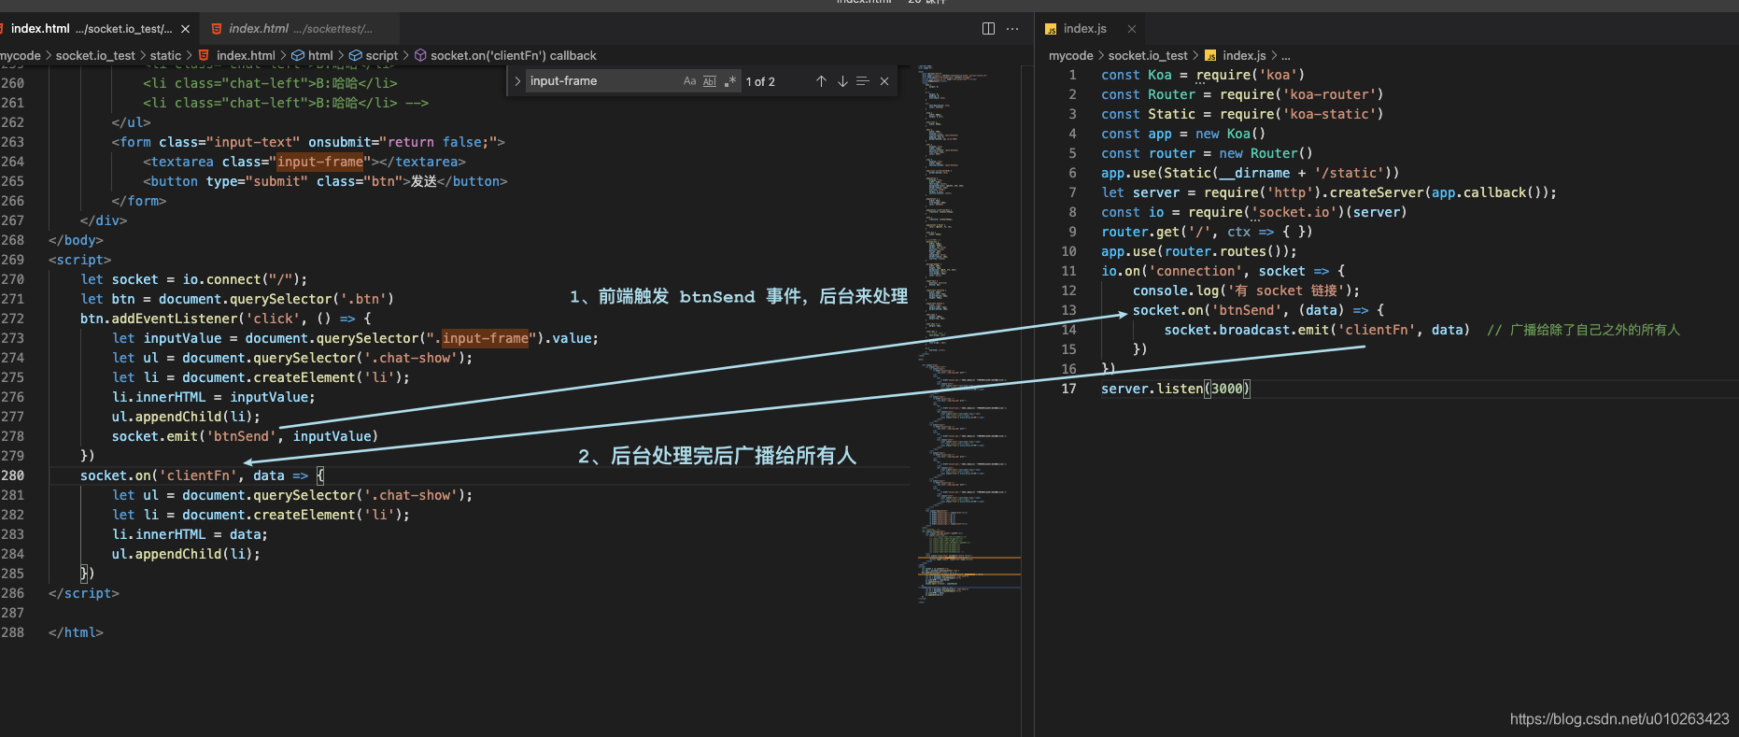Click the input-frame match on line 273
Image resolution: width=1739 pixels, height=737 pixels.
pyautogui.click(x=485, y=338)
